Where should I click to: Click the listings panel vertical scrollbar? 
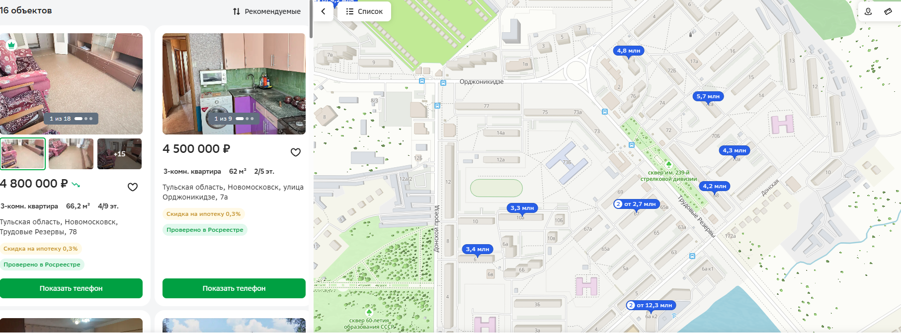pos(311,19)
